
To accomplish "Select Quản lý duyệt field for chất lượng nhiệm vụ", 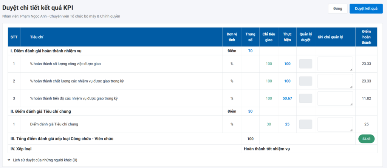I will tap(305, 81).
